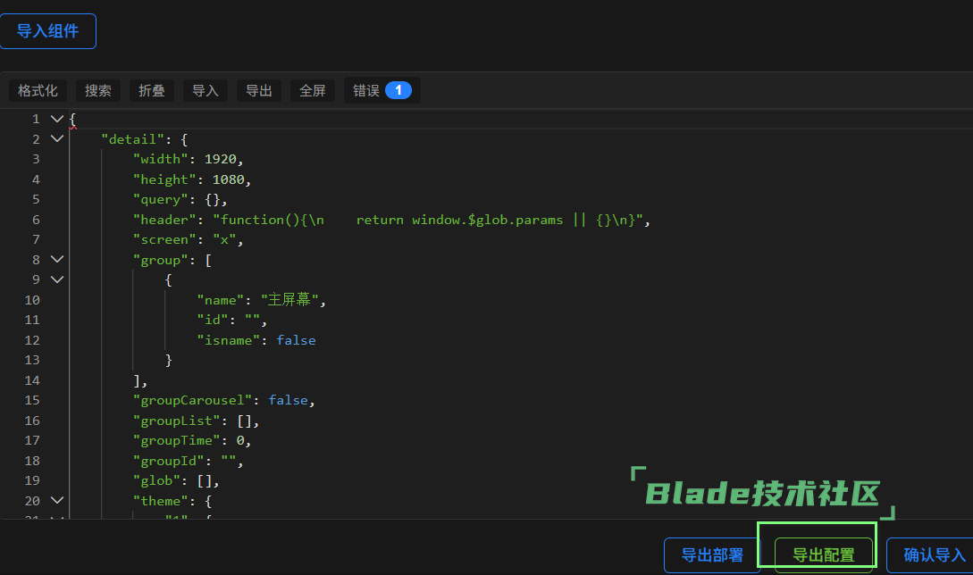Collapse the "detail" object fold arrow

click(57, 139)
